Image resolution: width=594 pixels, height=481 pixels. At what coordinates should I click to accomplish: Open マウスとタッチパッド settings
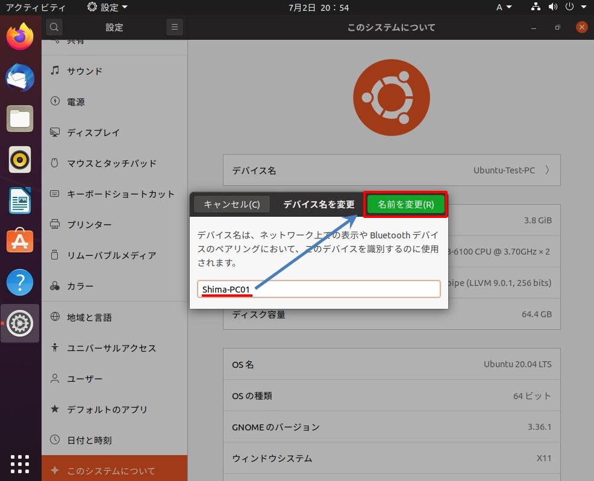[x=114, y=163]
